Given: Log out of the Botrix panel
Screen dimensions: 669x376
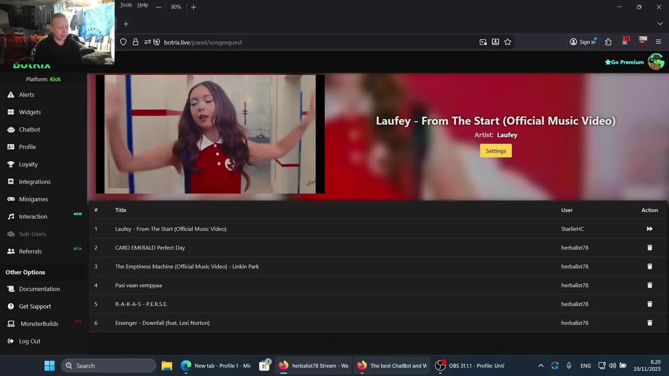Looking at the screenshot, I should click(x=29, y=341).
